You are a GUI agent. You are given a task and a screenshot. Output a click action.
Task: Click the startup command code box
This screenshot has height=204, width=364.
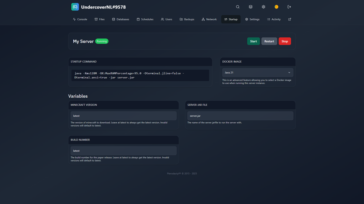point(140,75)
